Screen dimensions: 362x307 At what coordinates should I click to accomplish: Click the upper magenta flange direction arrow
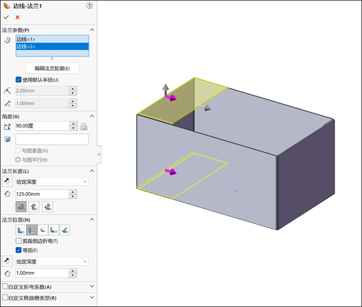click(x=171, y=98)
